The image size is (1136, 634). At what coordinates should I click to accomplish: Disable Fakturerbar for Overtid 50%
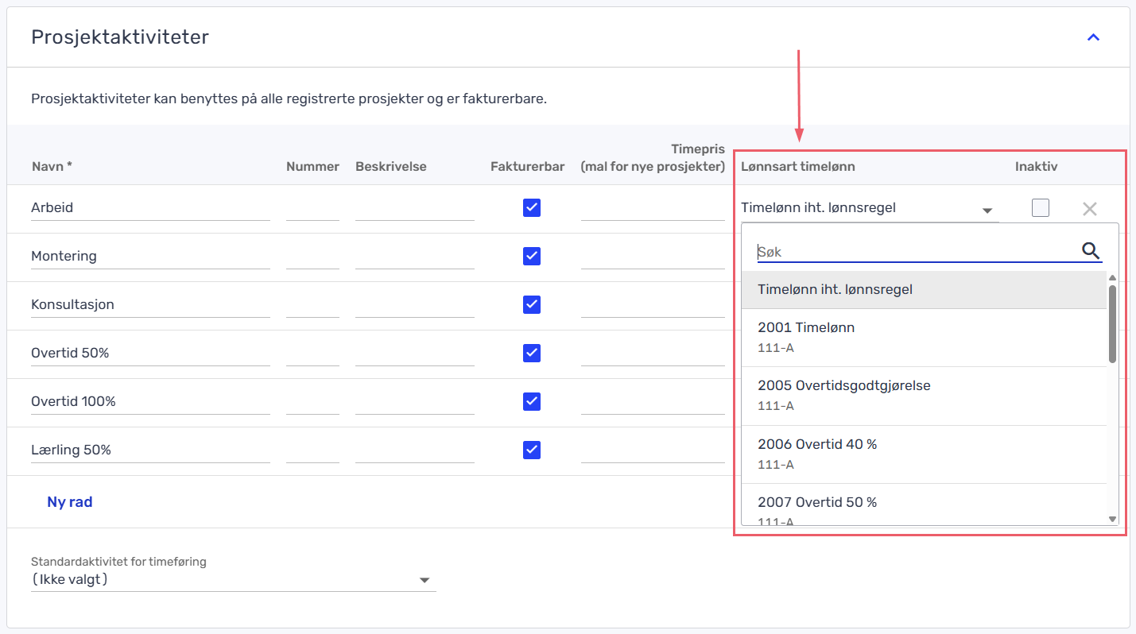pos(532,353)
